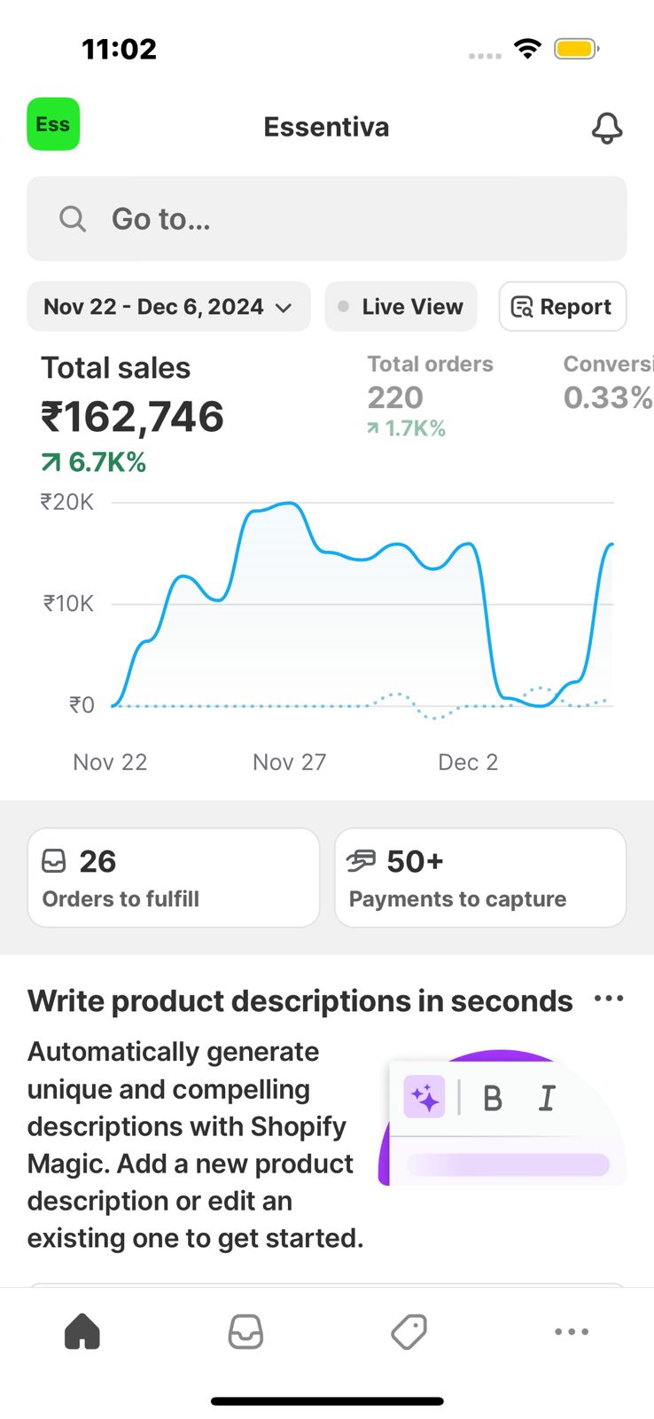
Task: Tap the Italic formatting icon
Action: (x=547, y=1098)
